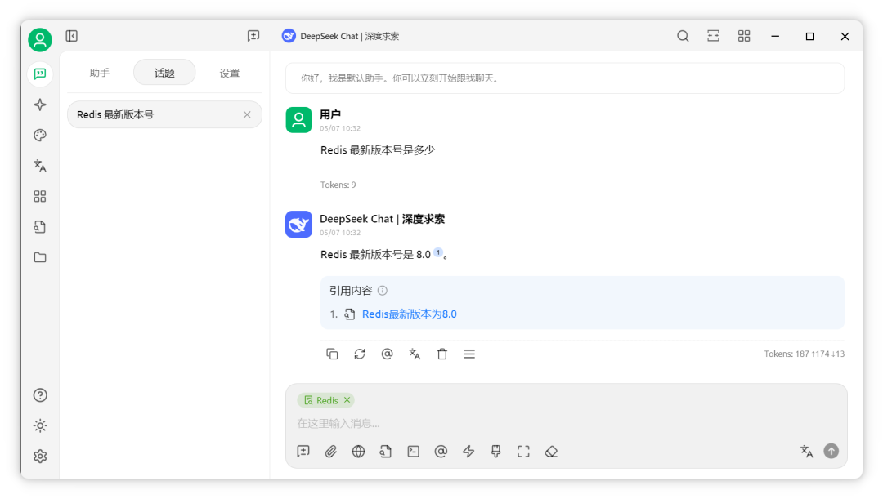
Task: Collapse the left panel with sidebar toggle
Action: [x=71, y=36]
